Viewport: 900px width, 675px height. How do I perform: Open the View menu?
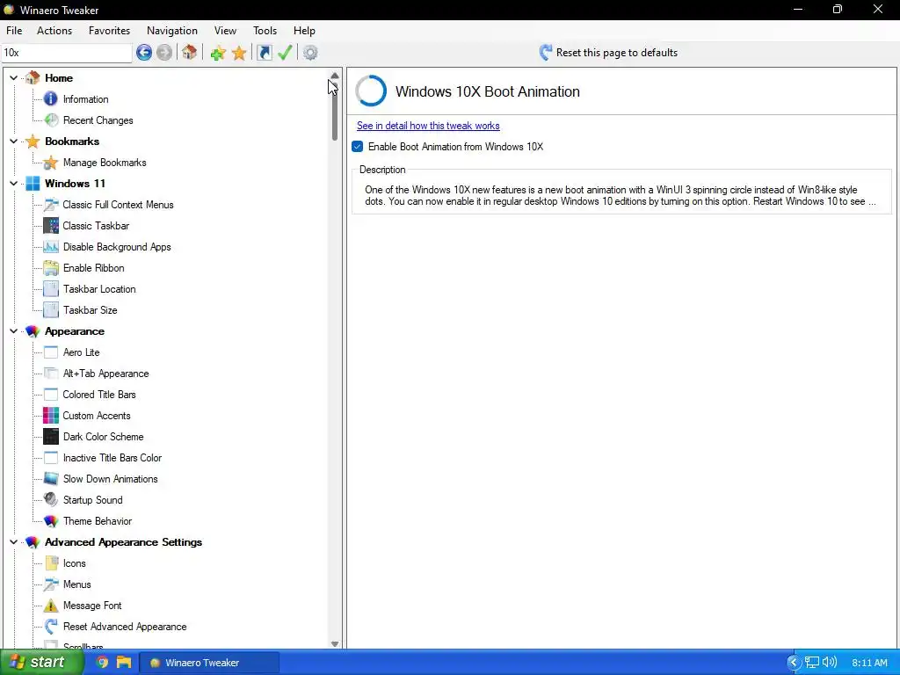click(225, 31)
